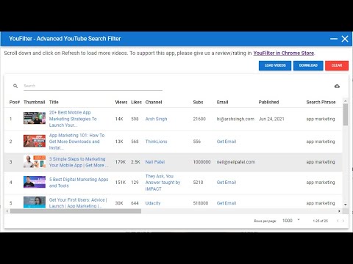The height and width of the screenshot is (264, 353).
Task: Sort by Subs column header
Action: 198,102
